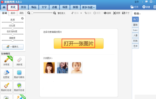Click the 打开一张图片 button
The image size is (156, 99).
79,43
